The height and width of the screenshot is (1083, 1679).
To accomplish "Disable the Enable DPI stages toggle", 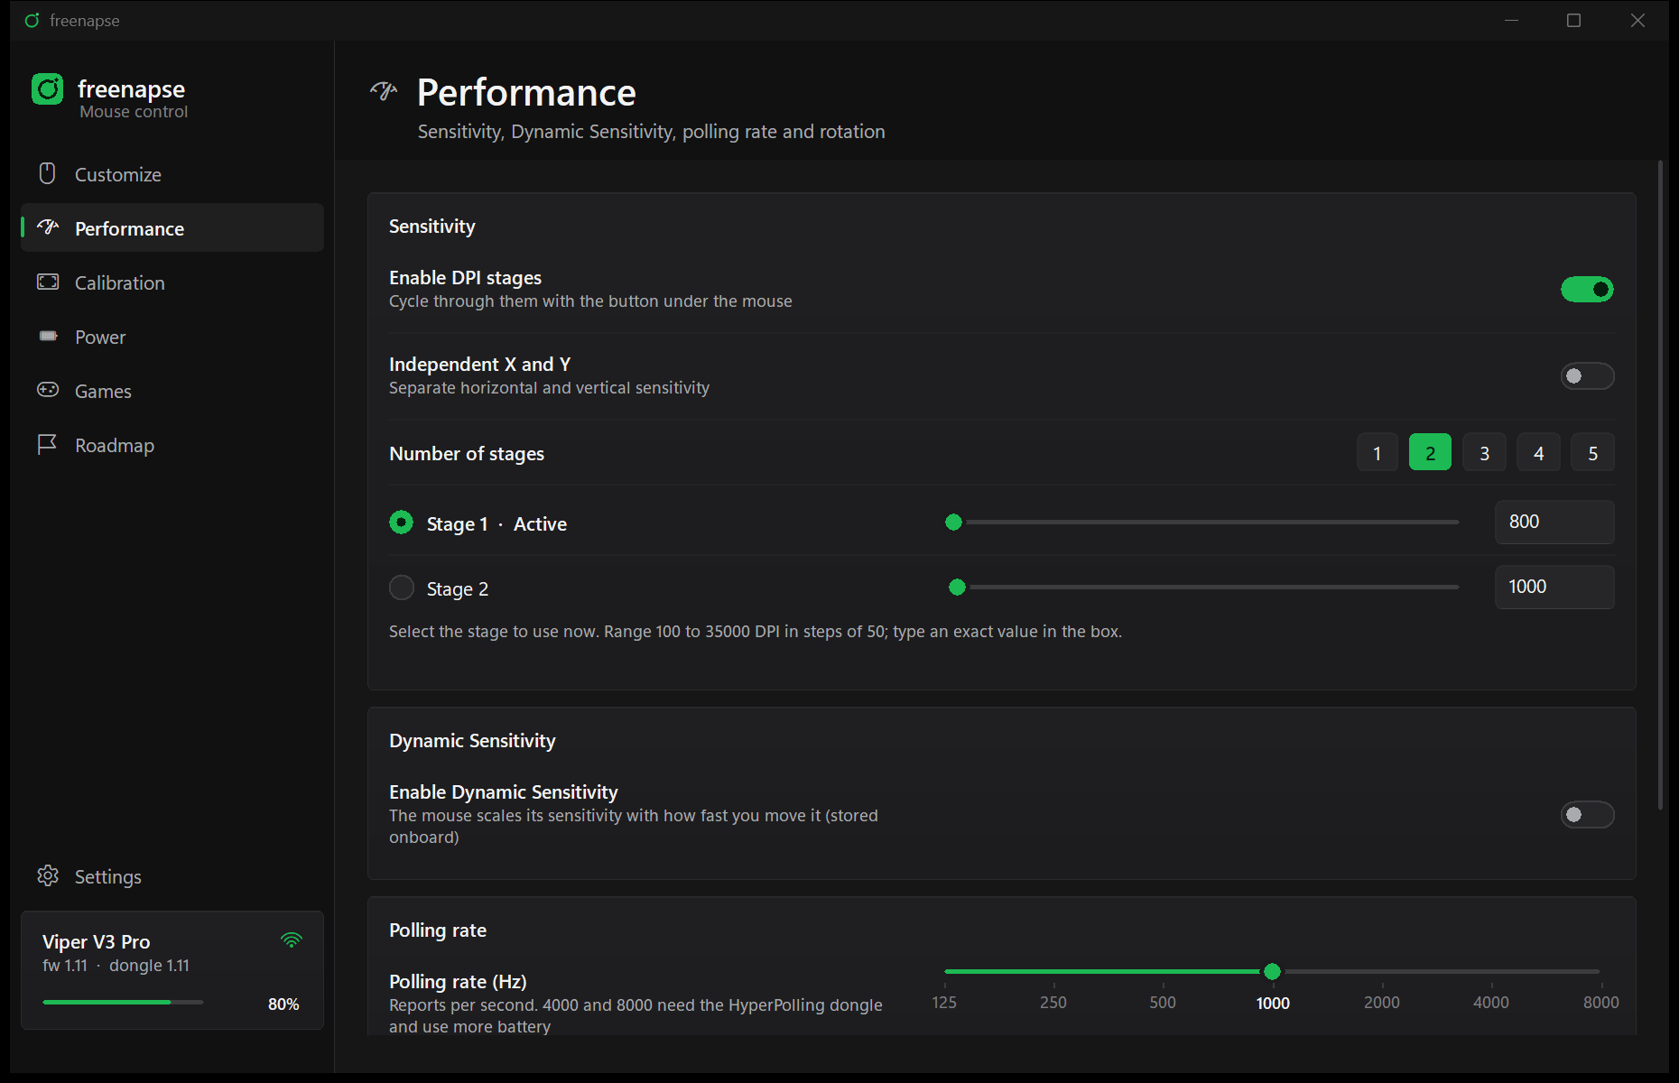I will tap(1587, 289).
